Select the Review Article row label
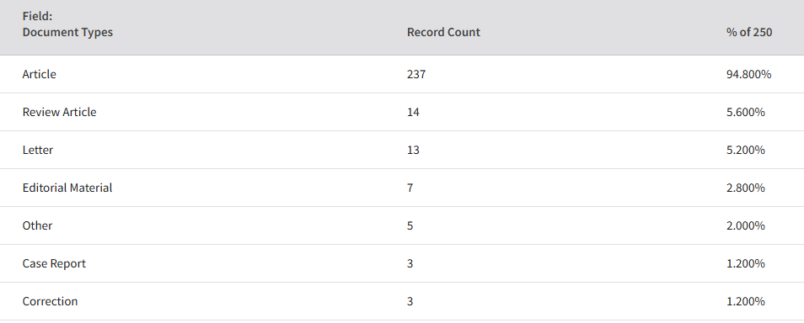 [x=60, y=112]
